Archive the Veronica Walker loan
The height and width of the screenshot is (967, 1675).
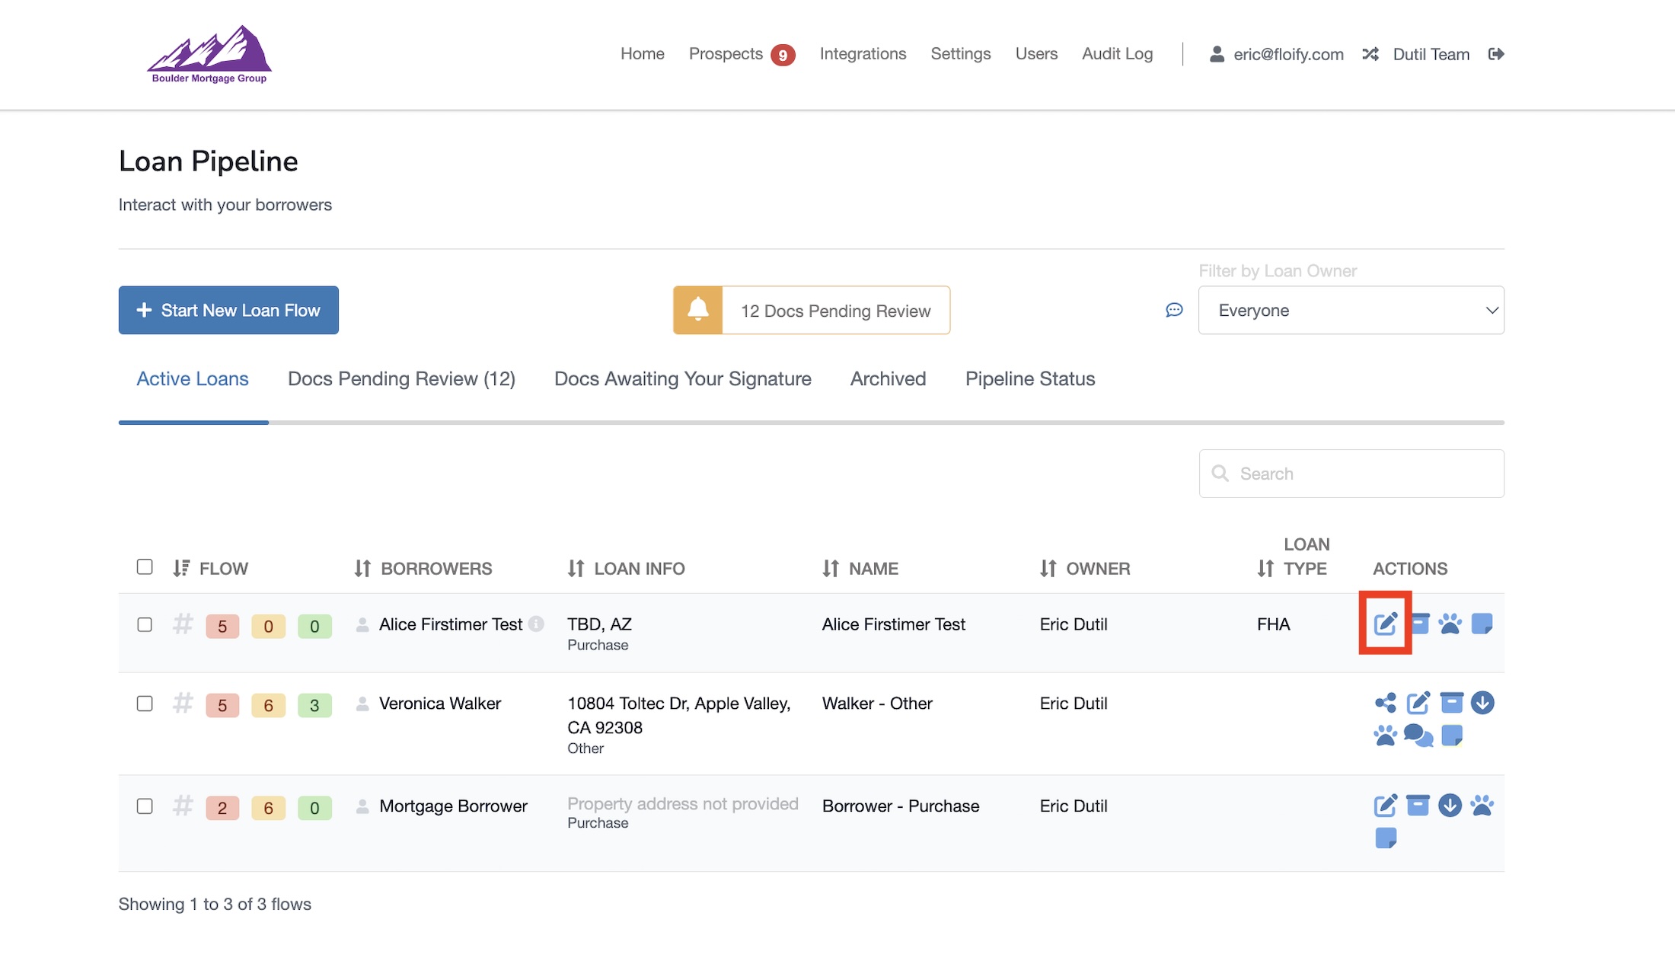(1451, 703)
